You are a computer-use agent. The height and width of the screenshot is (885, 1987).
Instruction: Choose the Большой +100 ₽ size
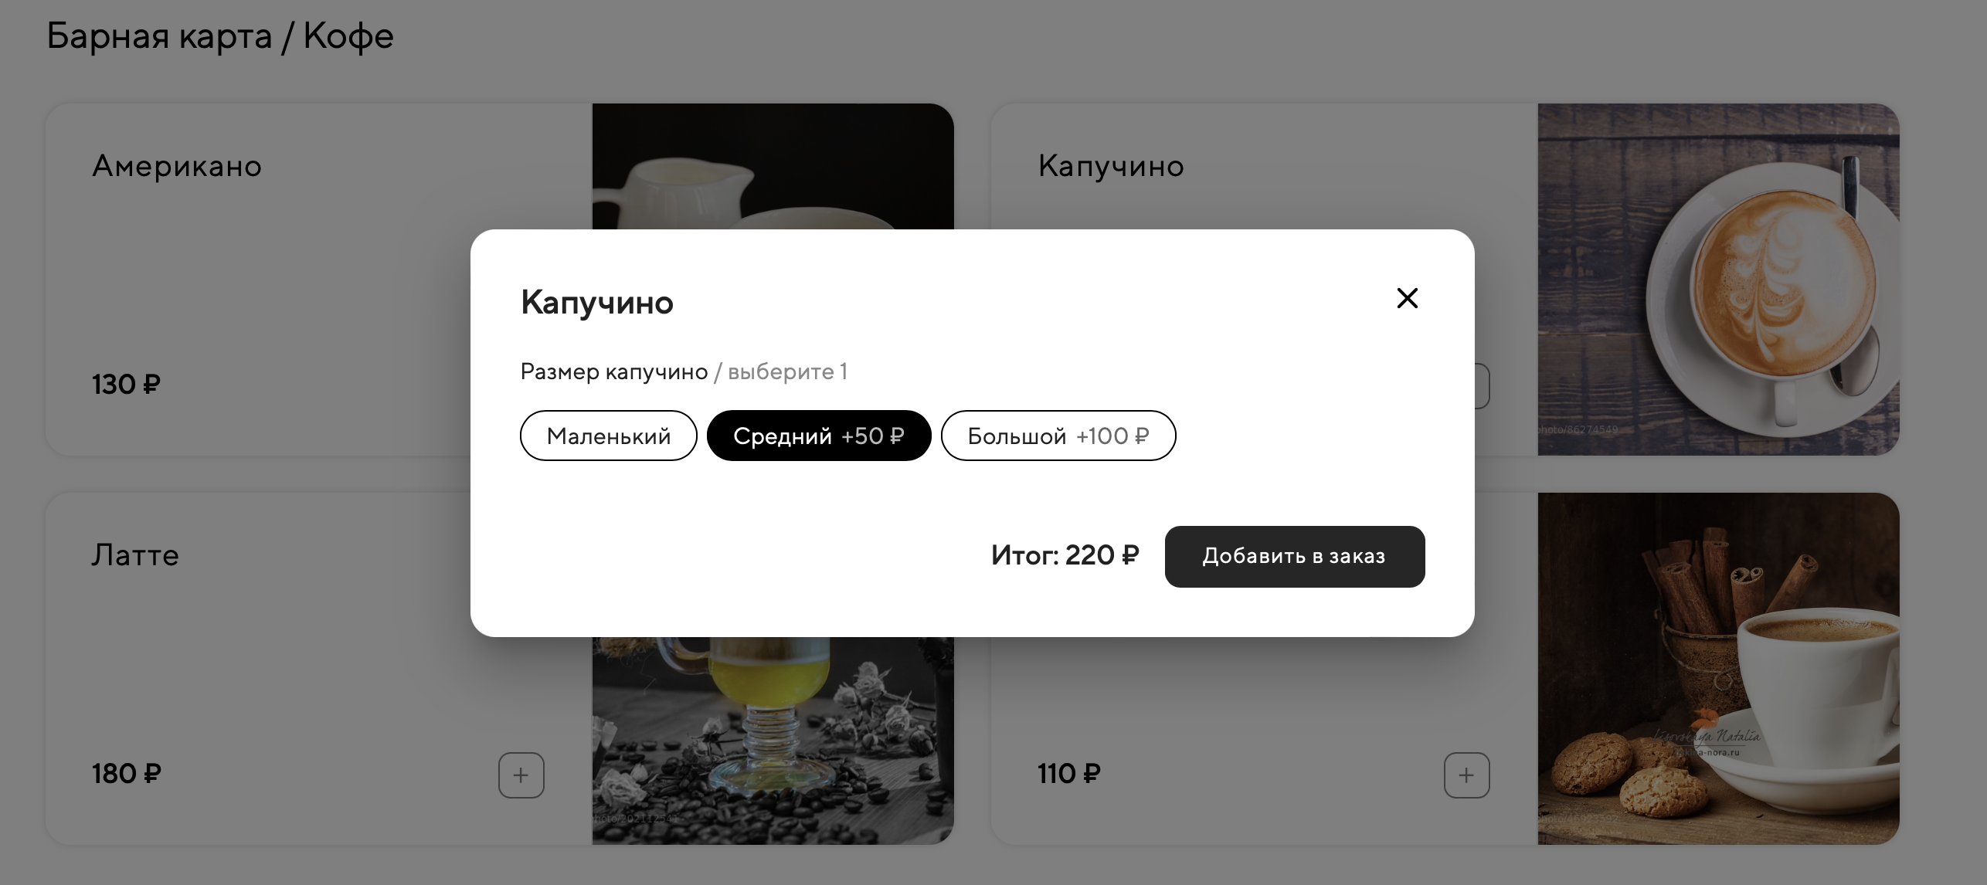coord(1058,436)
